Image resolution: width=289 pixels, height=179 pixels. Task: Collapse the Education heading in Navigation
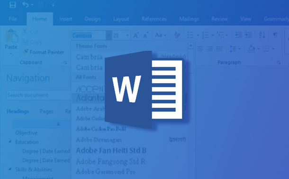click(10, 141)
